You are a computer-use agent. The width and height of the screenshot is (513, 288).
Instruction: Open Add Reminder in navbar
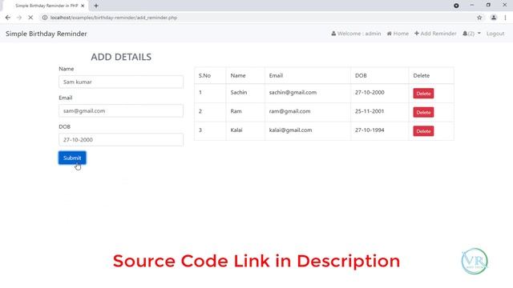435,34
